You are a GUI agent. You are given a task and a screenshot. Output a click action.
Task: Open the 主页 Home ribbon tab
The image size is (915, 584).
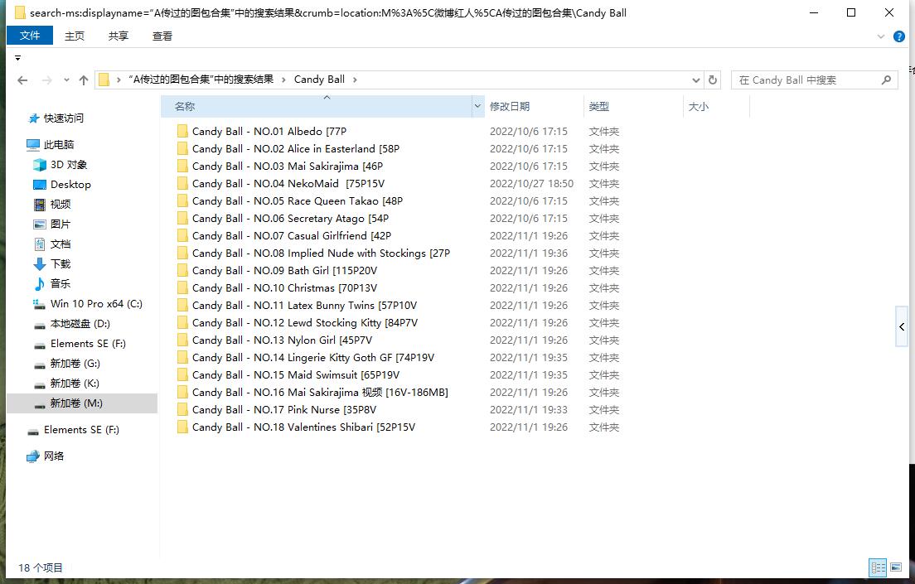(x=74, y=36)
